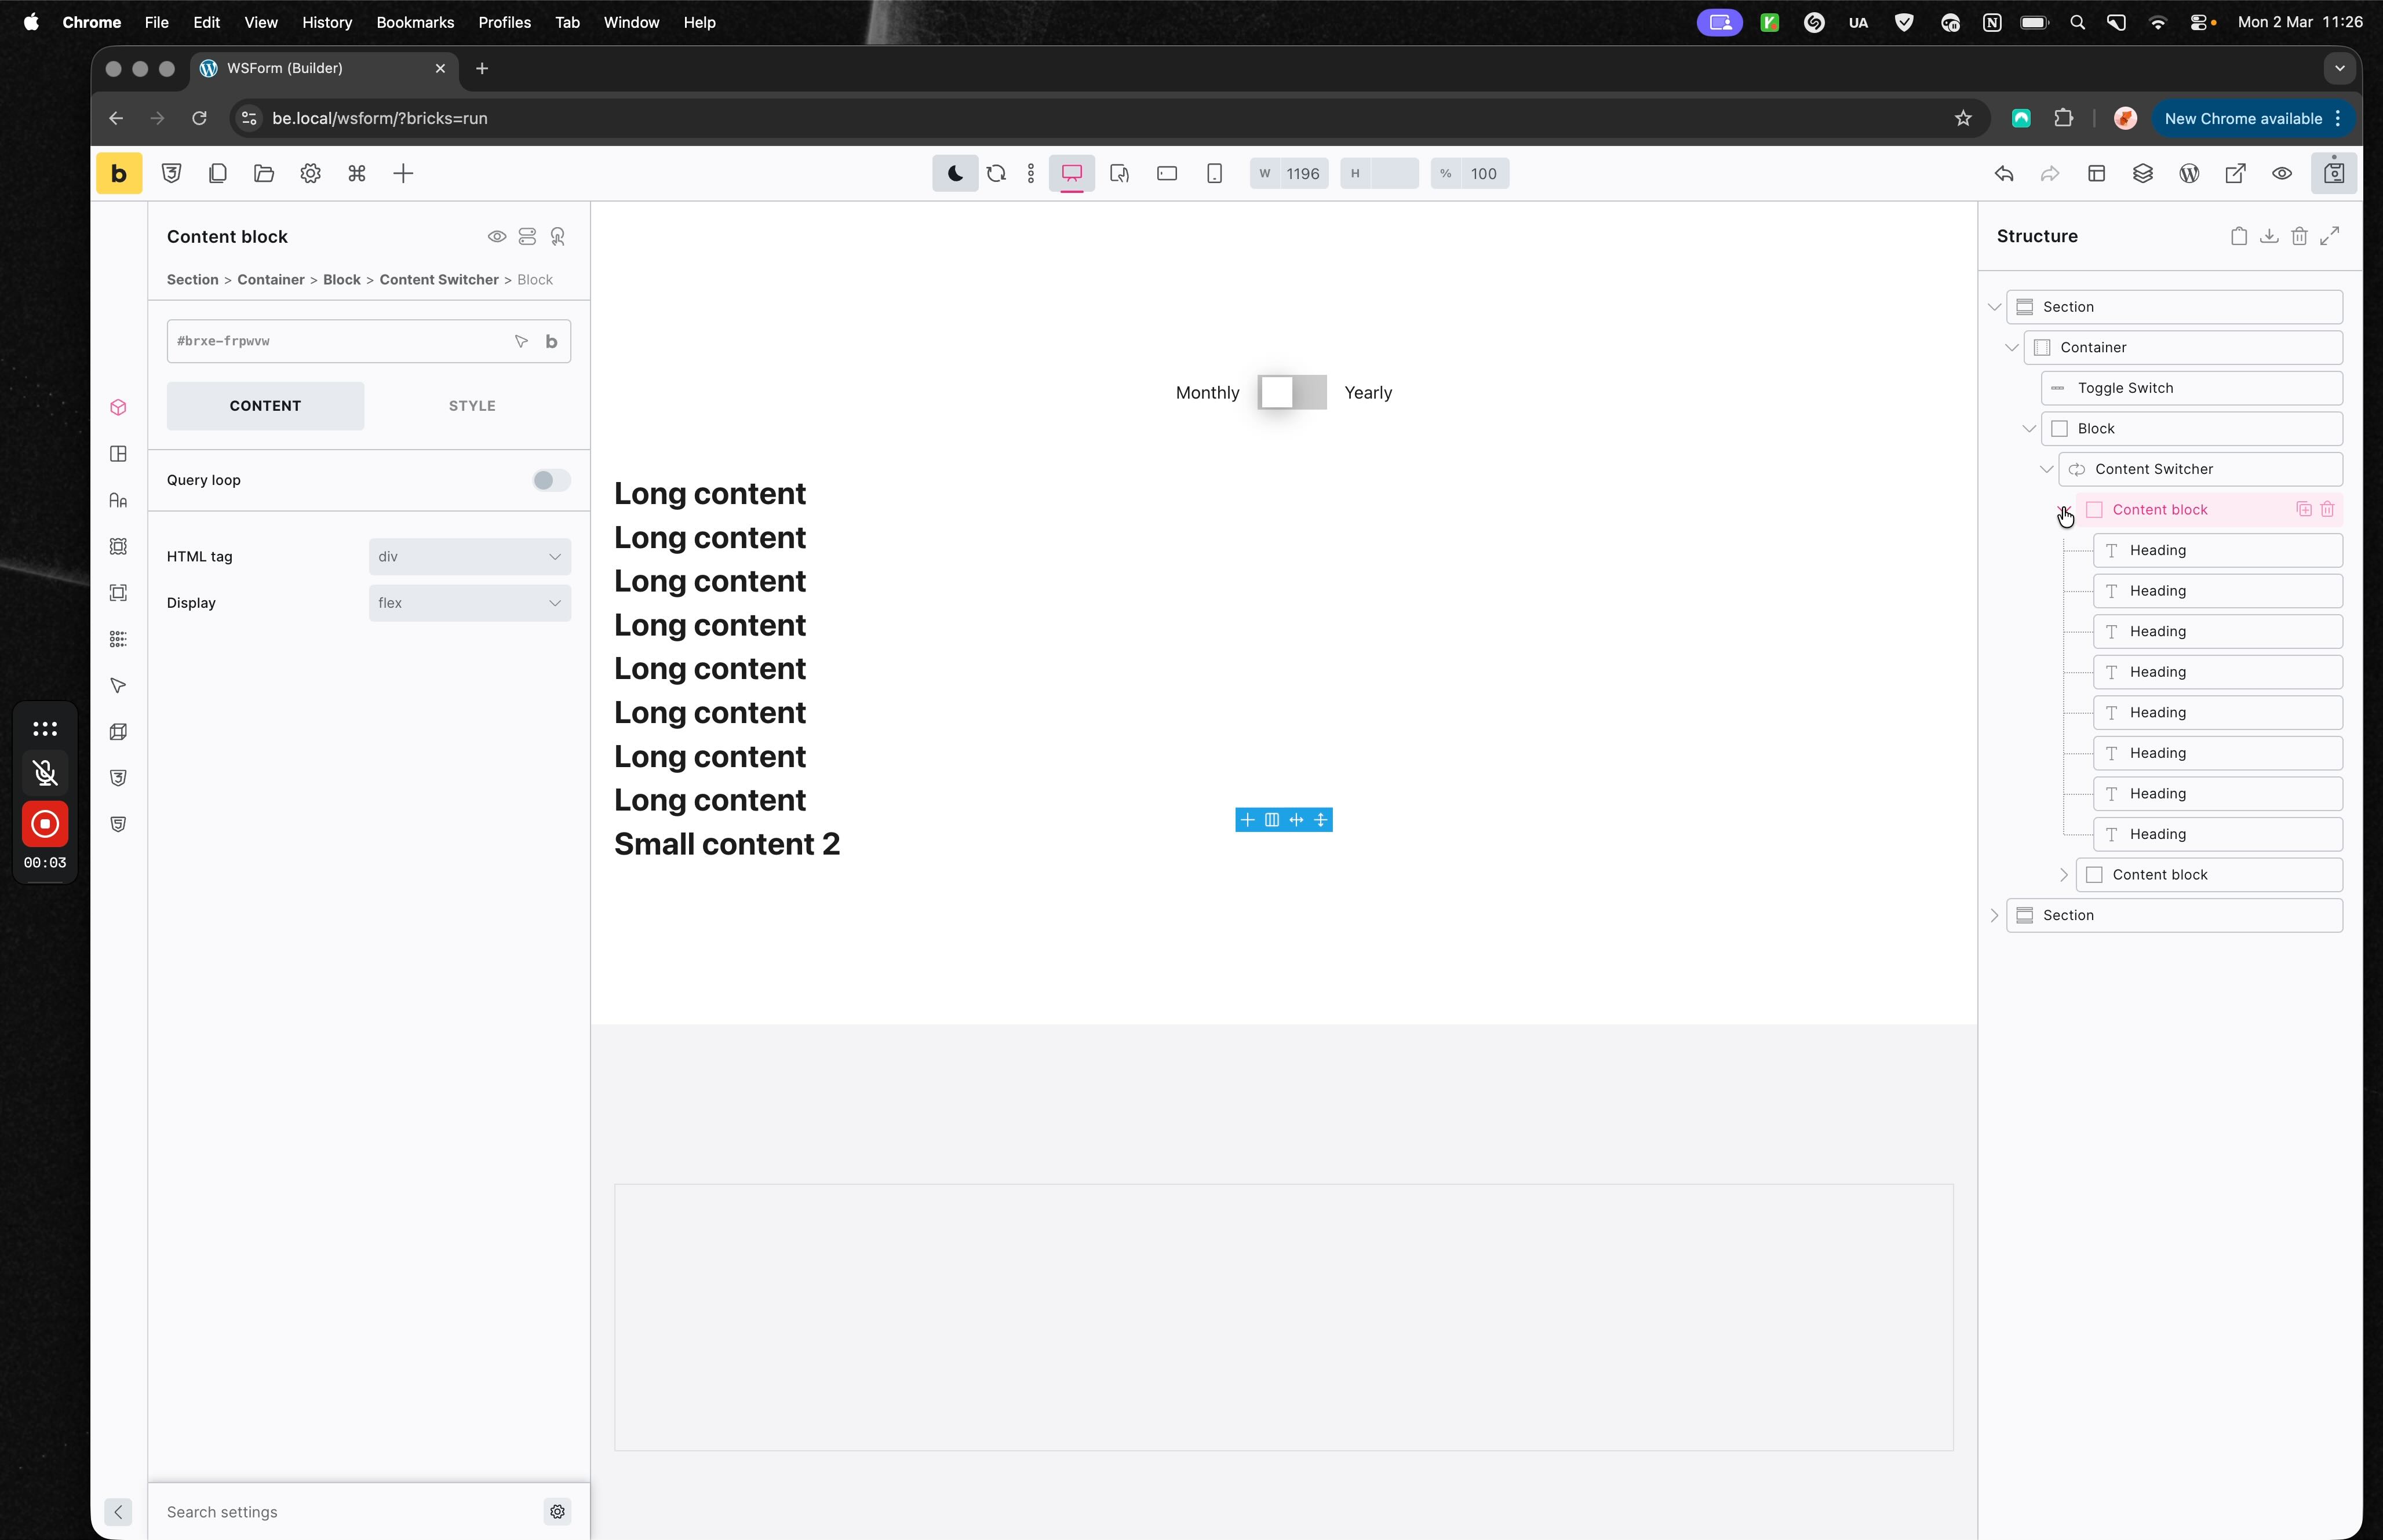Open the builder settings gear icon
This screenshot has width=2383, height=1540.
click(x=310, y=174)
